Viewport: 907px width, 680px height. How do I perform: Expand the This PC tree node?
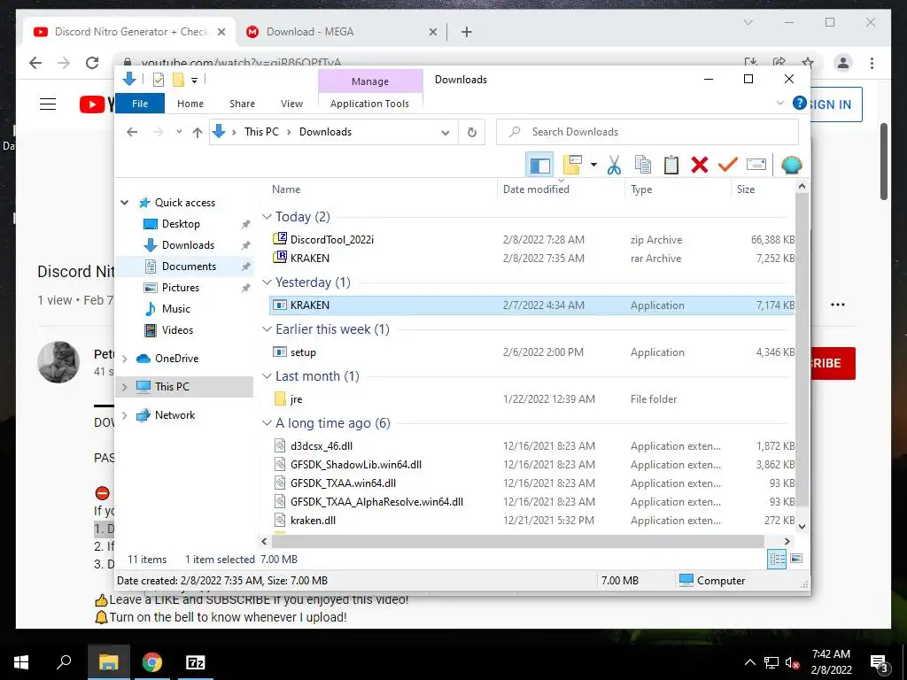124,387
